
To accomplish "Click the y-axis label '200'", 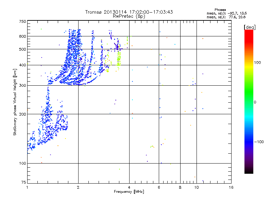I will [x=22, y=114].
